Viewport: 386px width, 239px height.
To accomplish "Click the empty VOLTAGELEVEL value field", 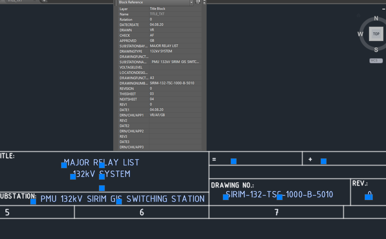I will pos(175,67).
